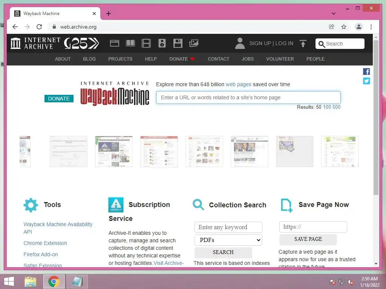
Task: Click the Wayback URL search field
Action: click(x=248, y=97)
